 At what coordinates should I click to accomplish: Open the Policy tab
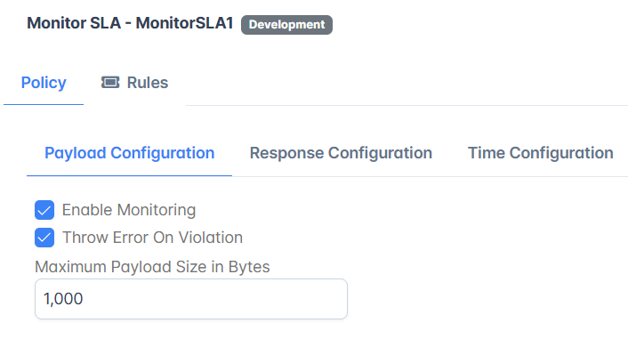pos(44,83)
